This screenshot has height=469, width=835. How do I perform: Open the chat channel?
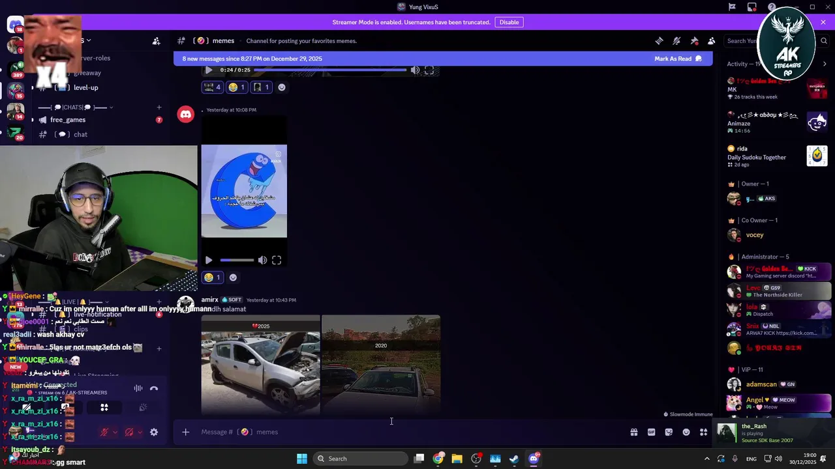(81, 135)
